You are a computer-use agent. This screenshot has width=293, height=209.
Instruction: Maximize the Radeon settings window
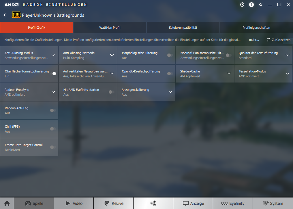279,5
